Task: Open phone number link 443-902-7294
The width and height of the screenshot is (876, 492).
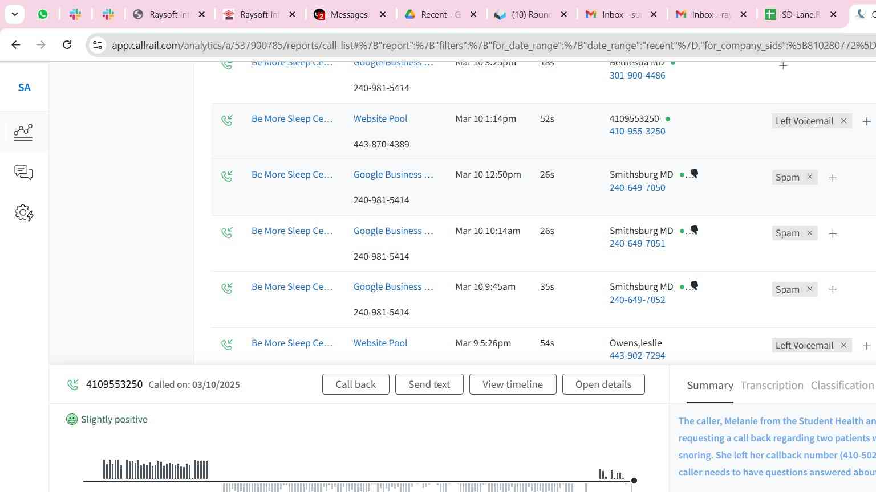Action: [x=637, y=355]
